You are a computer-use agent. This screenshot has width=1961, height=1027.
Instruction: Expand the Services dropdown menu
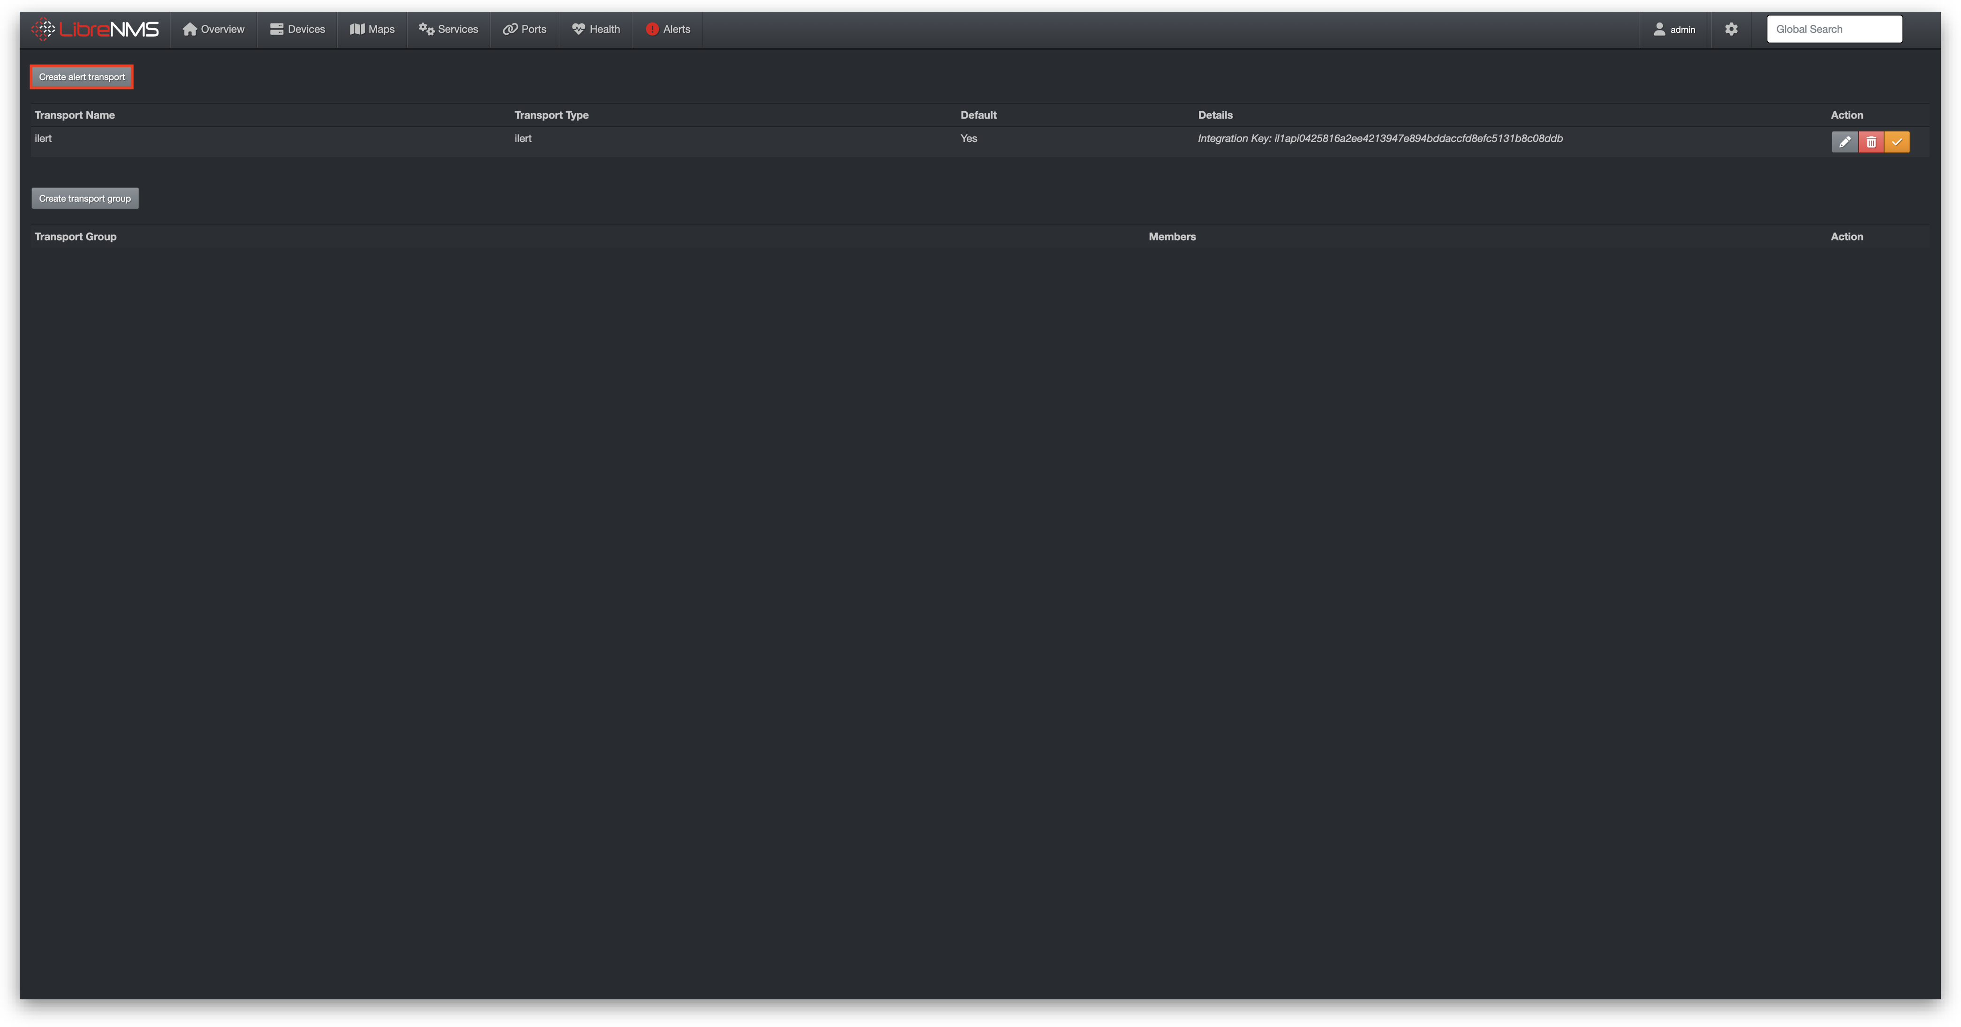coord(448,29)
